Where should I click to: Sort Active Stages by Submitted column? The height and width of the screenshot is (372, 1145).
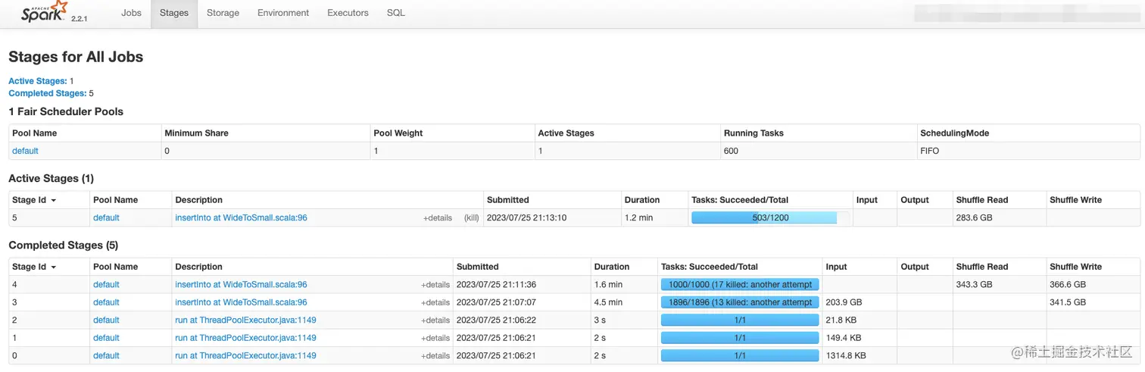[x=507, y=200]
